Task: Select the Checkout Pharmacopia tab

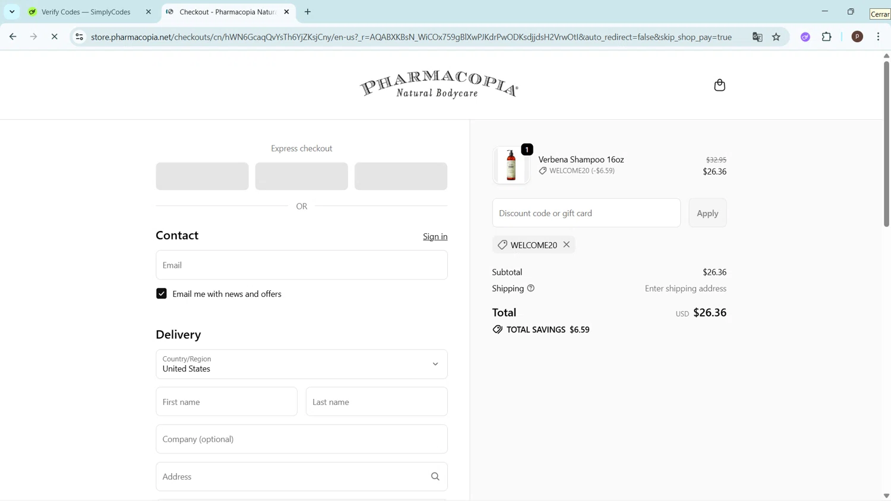Action: coord(228,12)
